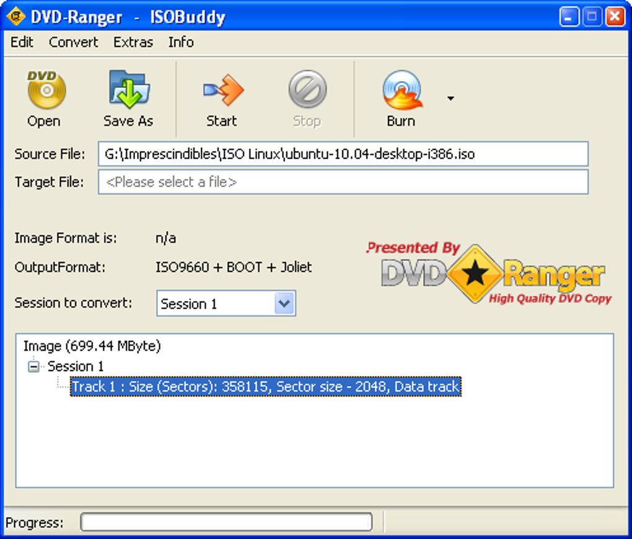Click the DVD Ranger logo banner
632x539 pixels.
point(490,273)
